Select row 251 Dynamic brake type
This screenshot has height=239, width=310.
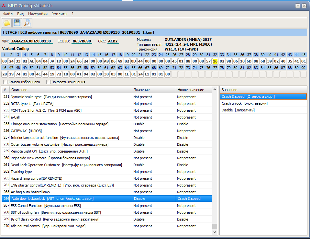(x=107, y=97)
